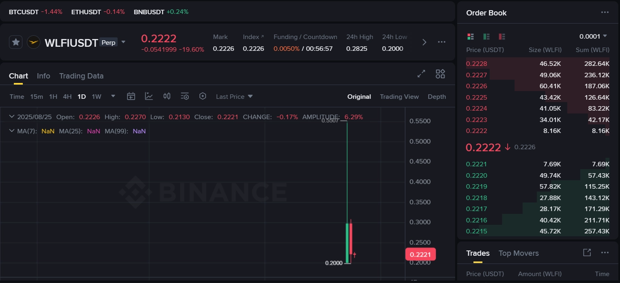Select the indicators line-chart icon
Image resolution: width=620 pixels, height=283 pixels.
pos(149,96)
